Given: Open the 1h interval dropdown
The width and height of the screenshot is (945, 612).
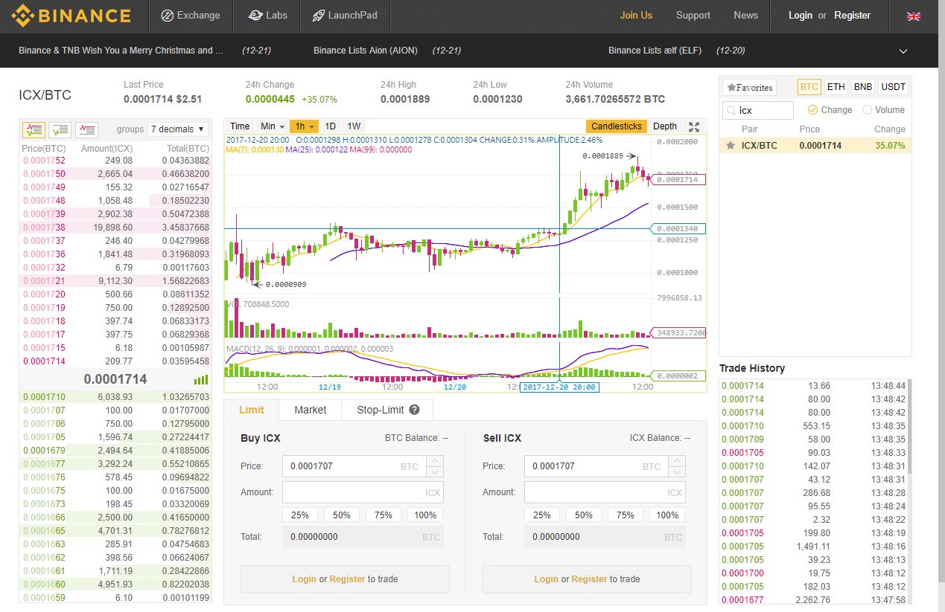Looking at the screenshot, I should (x=305, y=126).
